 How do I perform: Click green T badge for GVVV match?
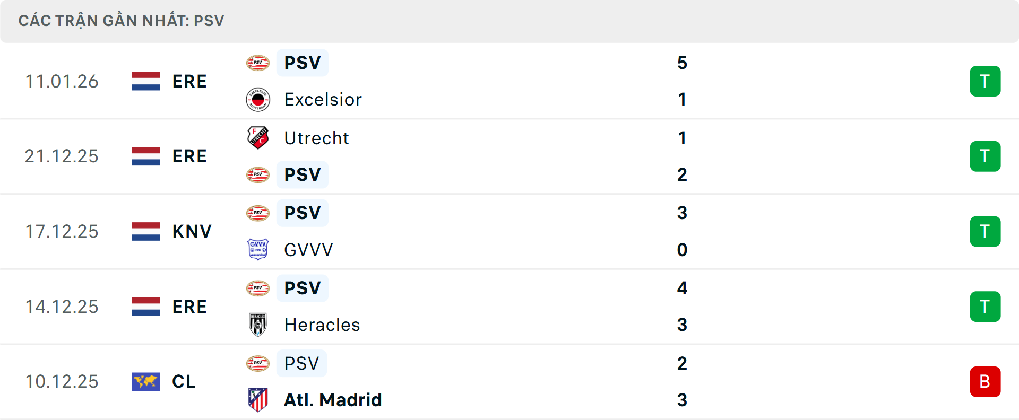point(985,231)
